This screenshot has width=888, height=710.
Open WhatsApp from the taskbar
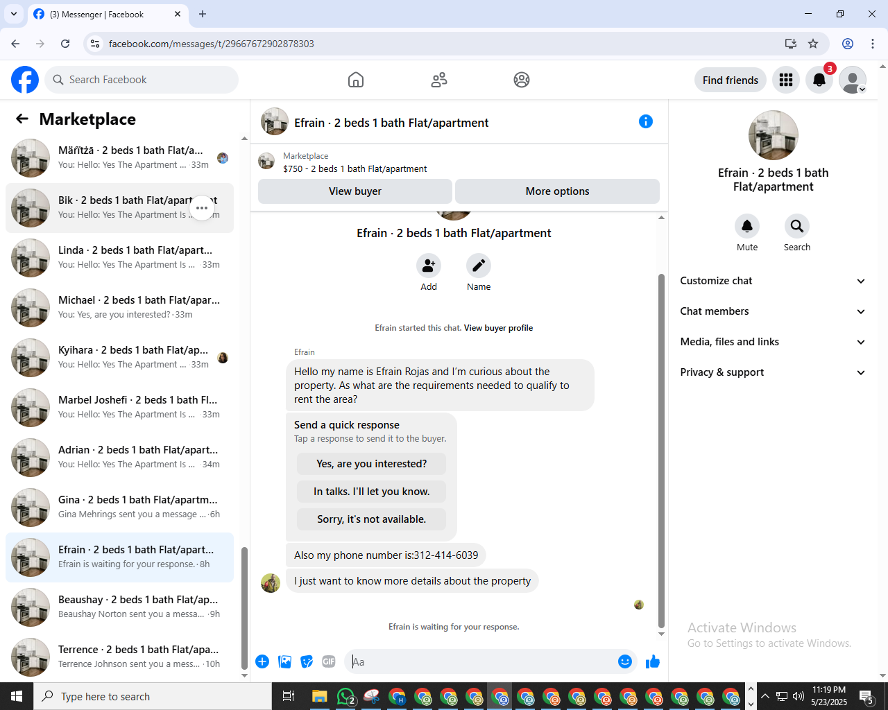pos(345,696)
